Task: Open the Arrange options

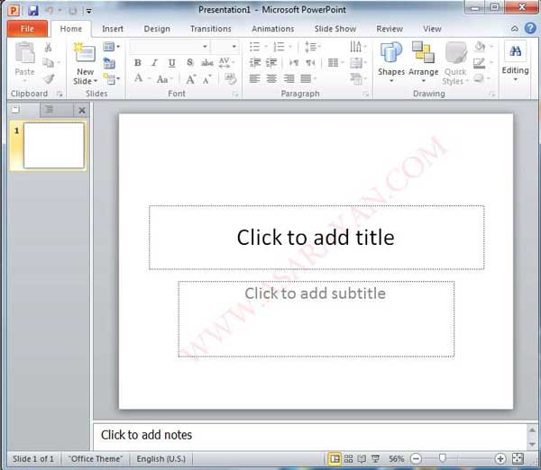Action: pos(423,59)
